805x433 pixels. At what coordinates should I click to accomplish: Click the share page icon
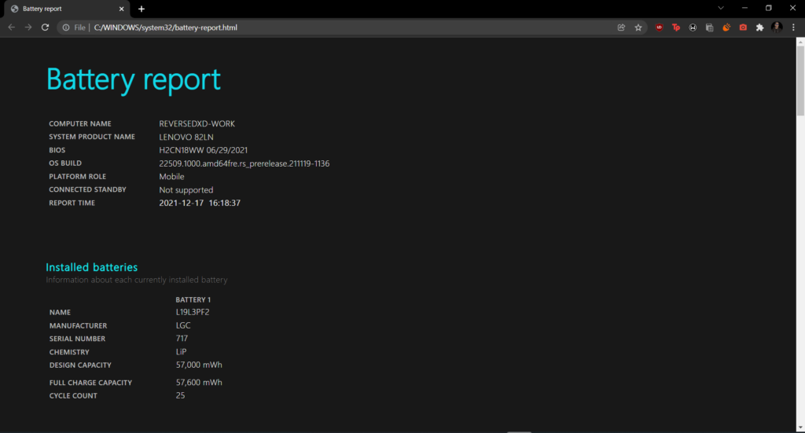621,28
